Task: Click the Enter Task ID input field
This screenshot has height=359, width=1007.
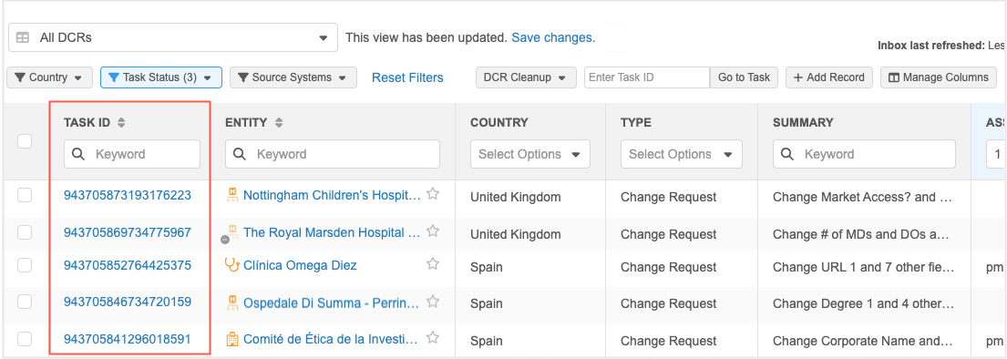Action: coord(647,77)
